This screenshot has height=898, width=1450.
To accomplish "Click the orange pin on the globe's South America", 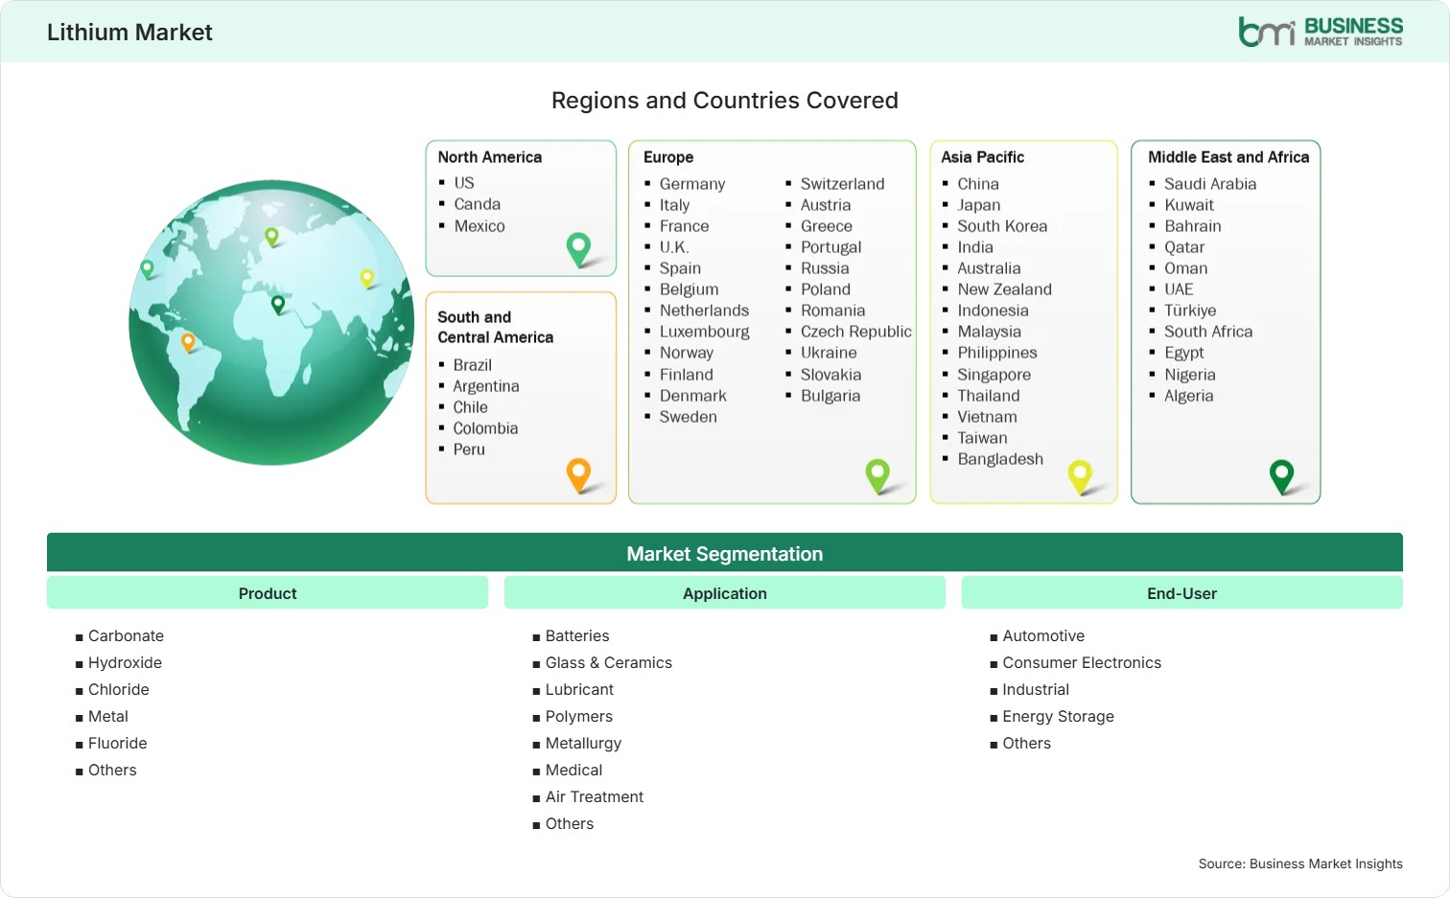I will click(188, 342).
